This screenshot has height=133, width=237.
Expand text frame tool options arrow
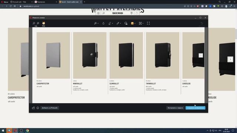(143, 23)
